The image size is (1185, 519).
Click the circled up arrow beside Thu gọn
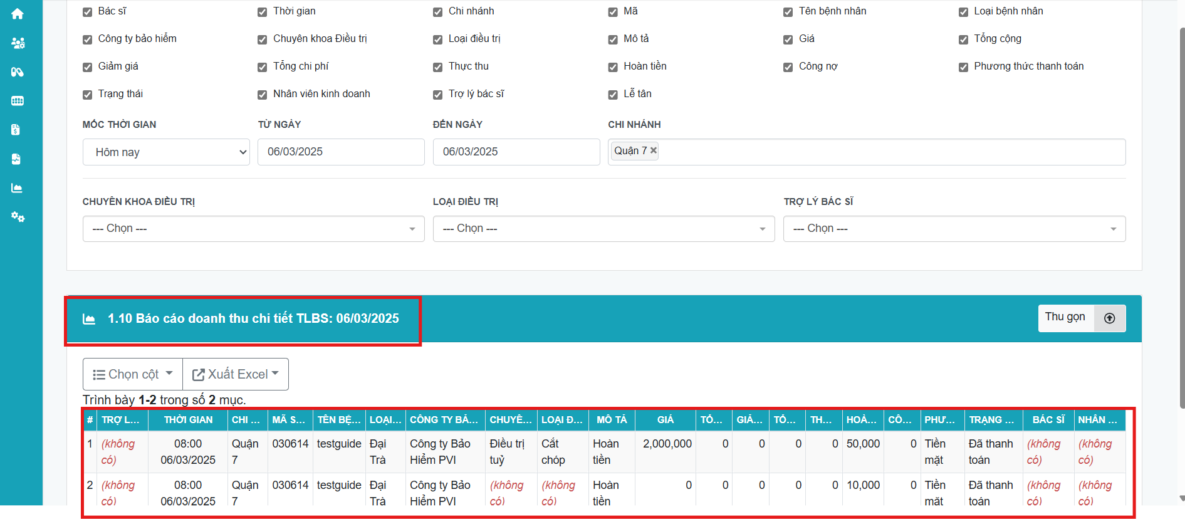click(x=1109, y=318)
